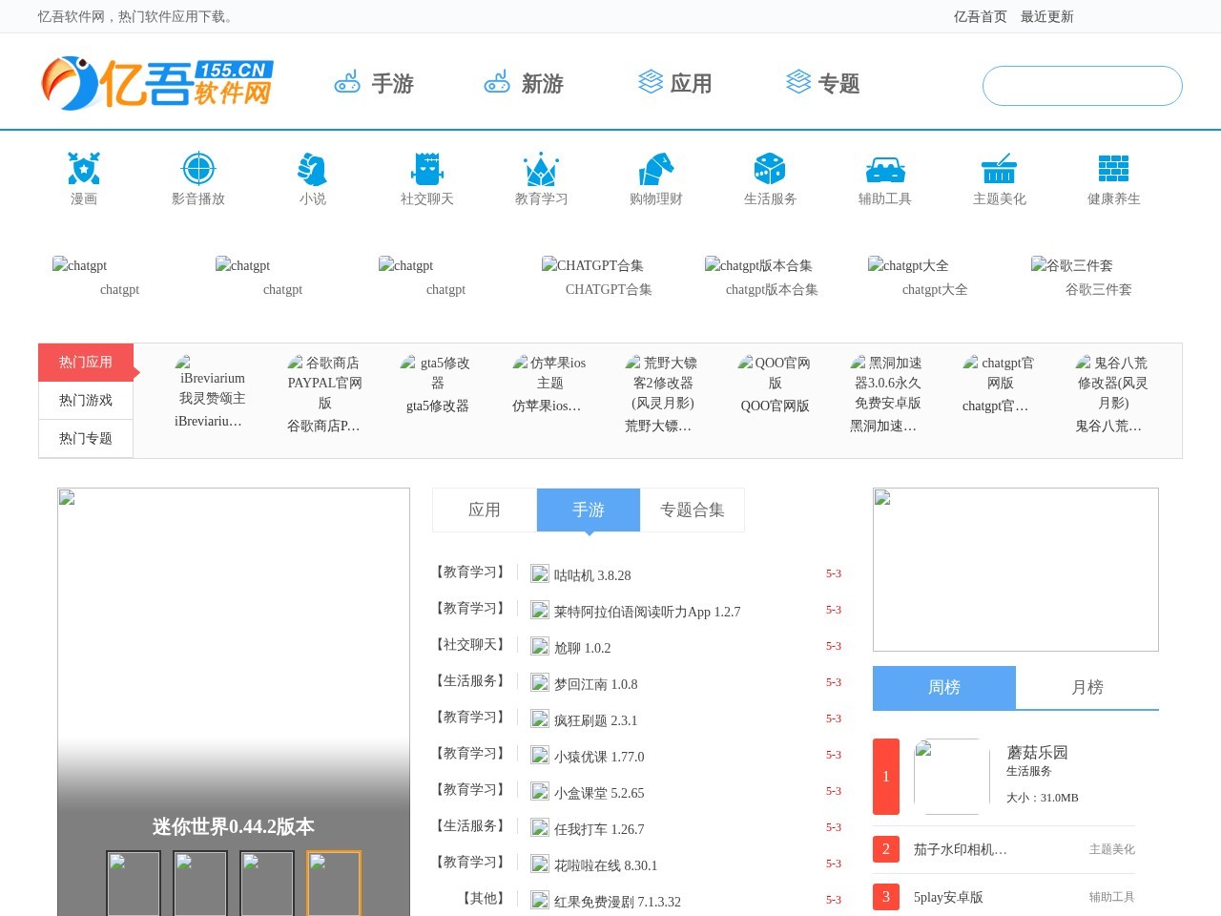Open 茄子水印相机 ranked second
Image resolution: width=1221 pixels, height=916 pixels.
tap(961, 849)
